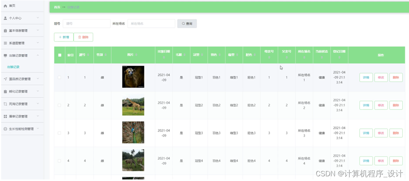Click the clipboard icon for 孵化记录管理
Image resolution: width=409 pixels, height=181 pixels.
tap(5, 91)
